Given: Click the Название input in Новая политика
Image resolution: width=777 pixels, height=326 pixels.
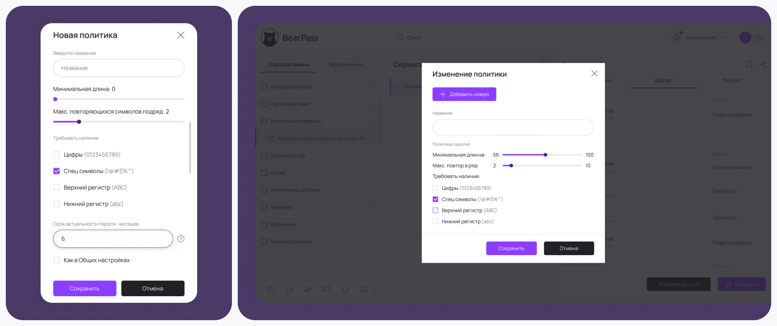Looking at the screenshot, I should click(x=119, y=68).
